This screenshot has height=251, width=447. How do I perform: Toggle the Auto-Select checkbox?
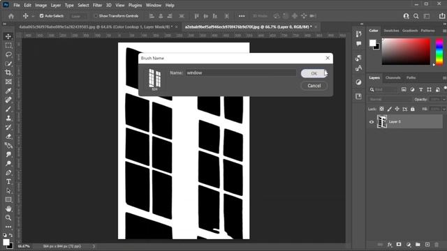[42, 16]
